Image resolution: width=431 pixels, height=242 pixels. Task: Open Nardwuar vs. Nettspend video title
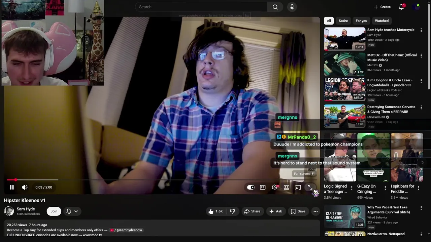point(386,234)
